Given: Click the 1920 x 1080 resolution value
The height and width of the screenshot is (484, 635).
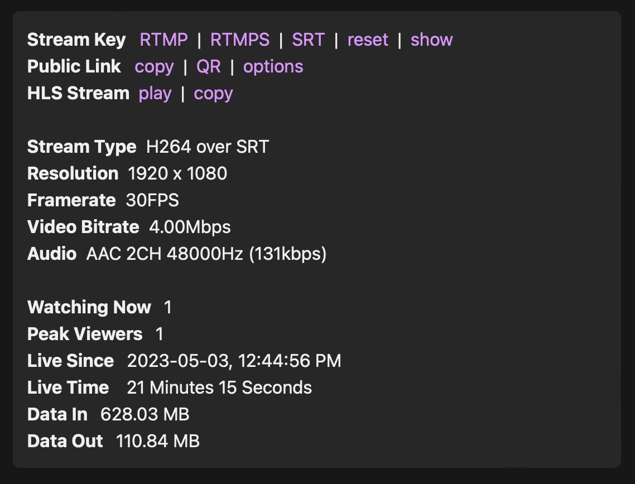Looking at the screenshot, I should point(177,173).
